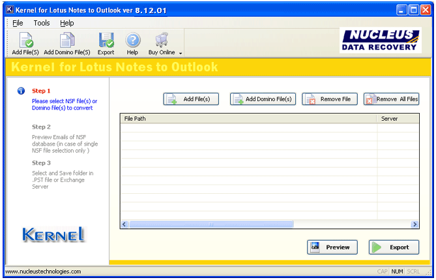The height and width of the screenshot is (280, 436).
Task: Click the Remove All Files button
Action: pyautogui.click(x=391, y=99)
